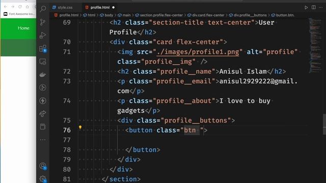
Task: Click the unsaved dot on profile.html tab
Action: click(113, 8)
